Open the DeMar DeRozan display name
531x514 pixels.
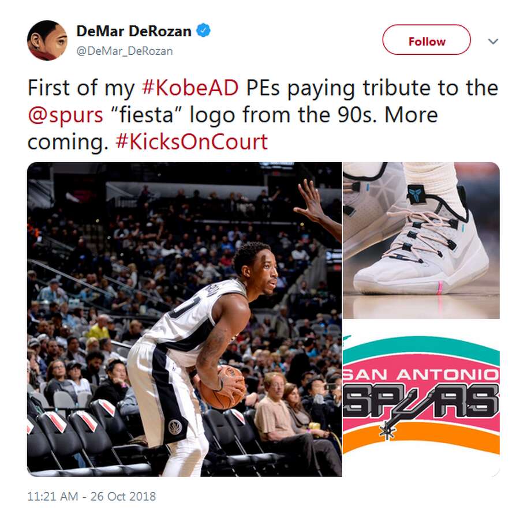coord(134,31)
